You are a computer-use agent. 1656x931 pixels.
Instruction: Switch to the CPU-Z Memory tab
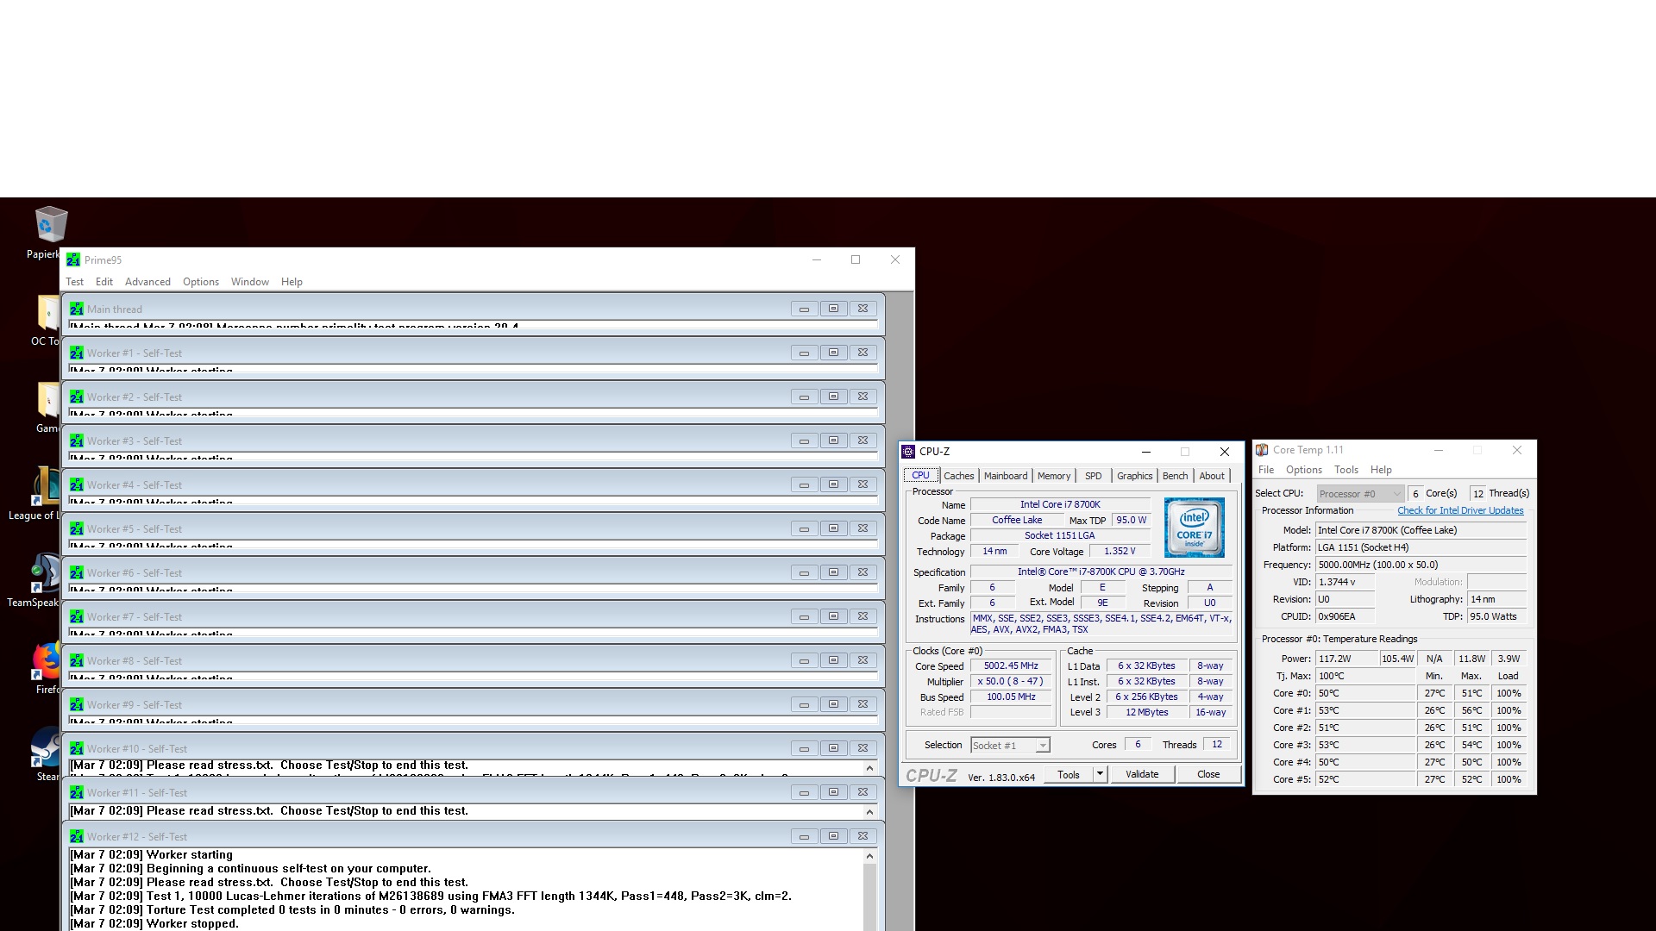1053,476
